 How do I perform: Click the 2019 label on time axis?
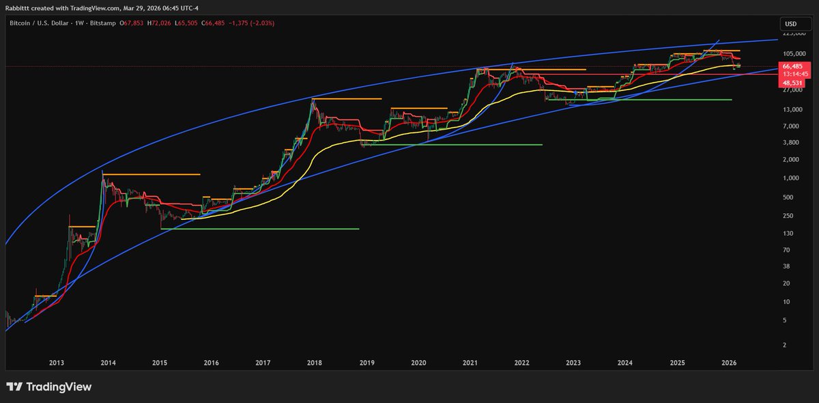tap(367, 363)
